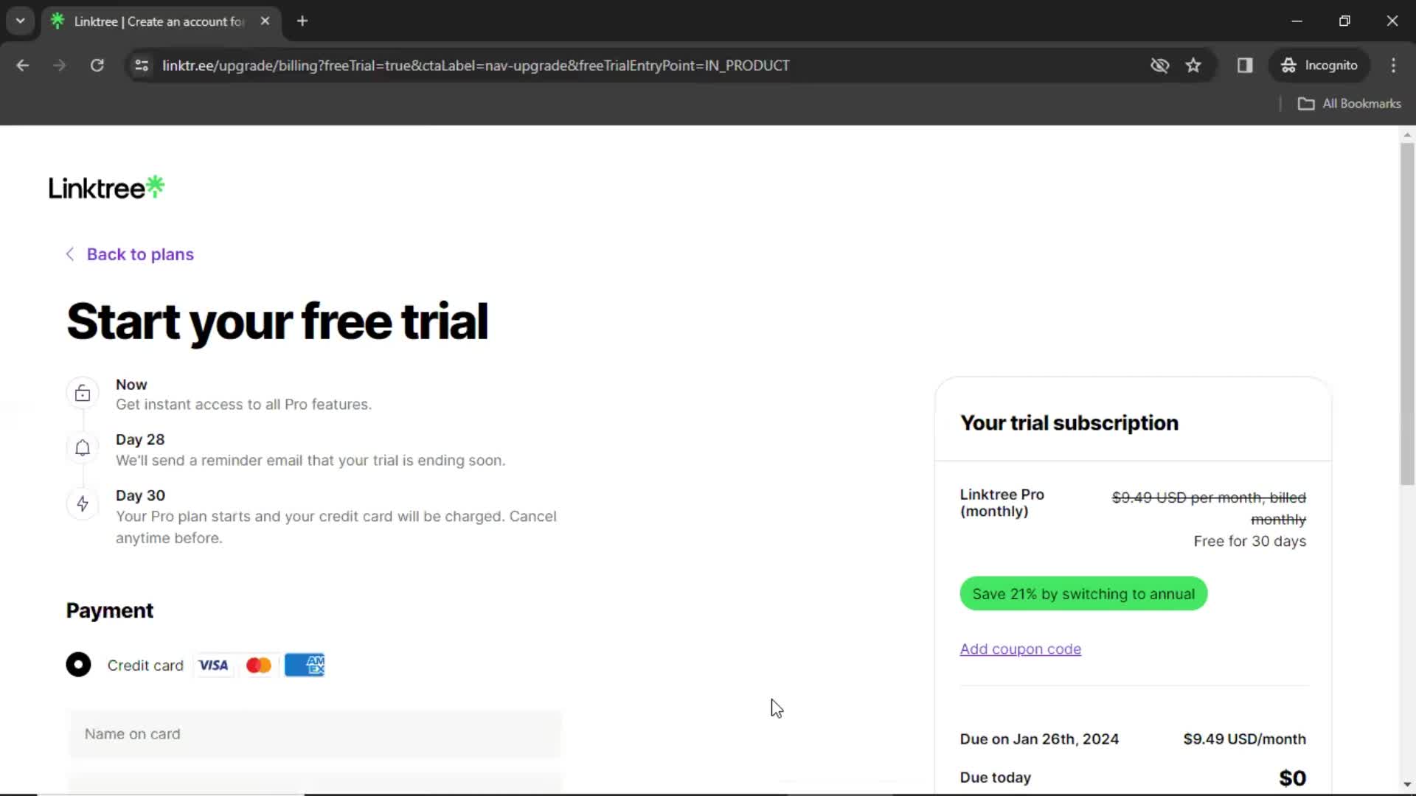Viewport: 1416px width, 796px height.
Task: Click the scrollbar down arrow
Action: (1407, 784)
